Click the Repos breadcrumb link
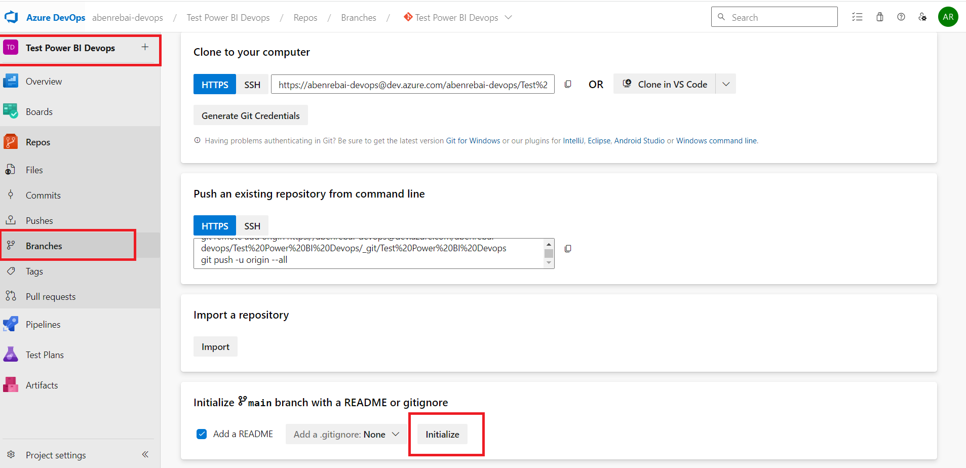 [x=305, y=18]
